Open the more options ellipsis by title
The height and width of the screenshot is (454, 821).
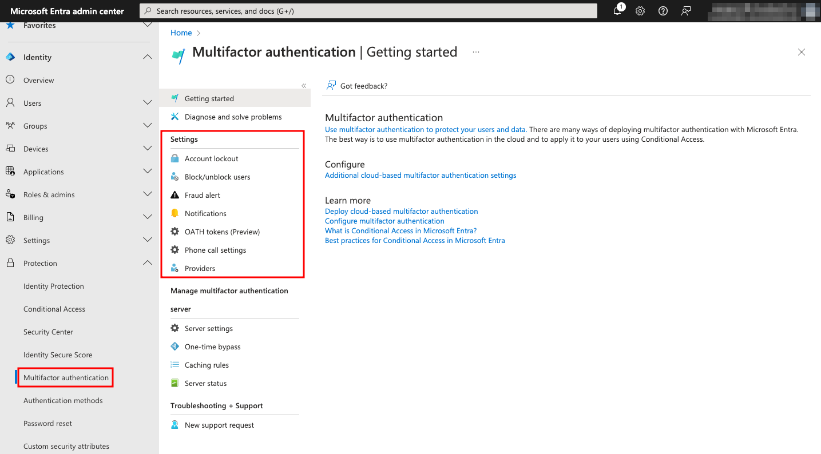pos(475,52)
